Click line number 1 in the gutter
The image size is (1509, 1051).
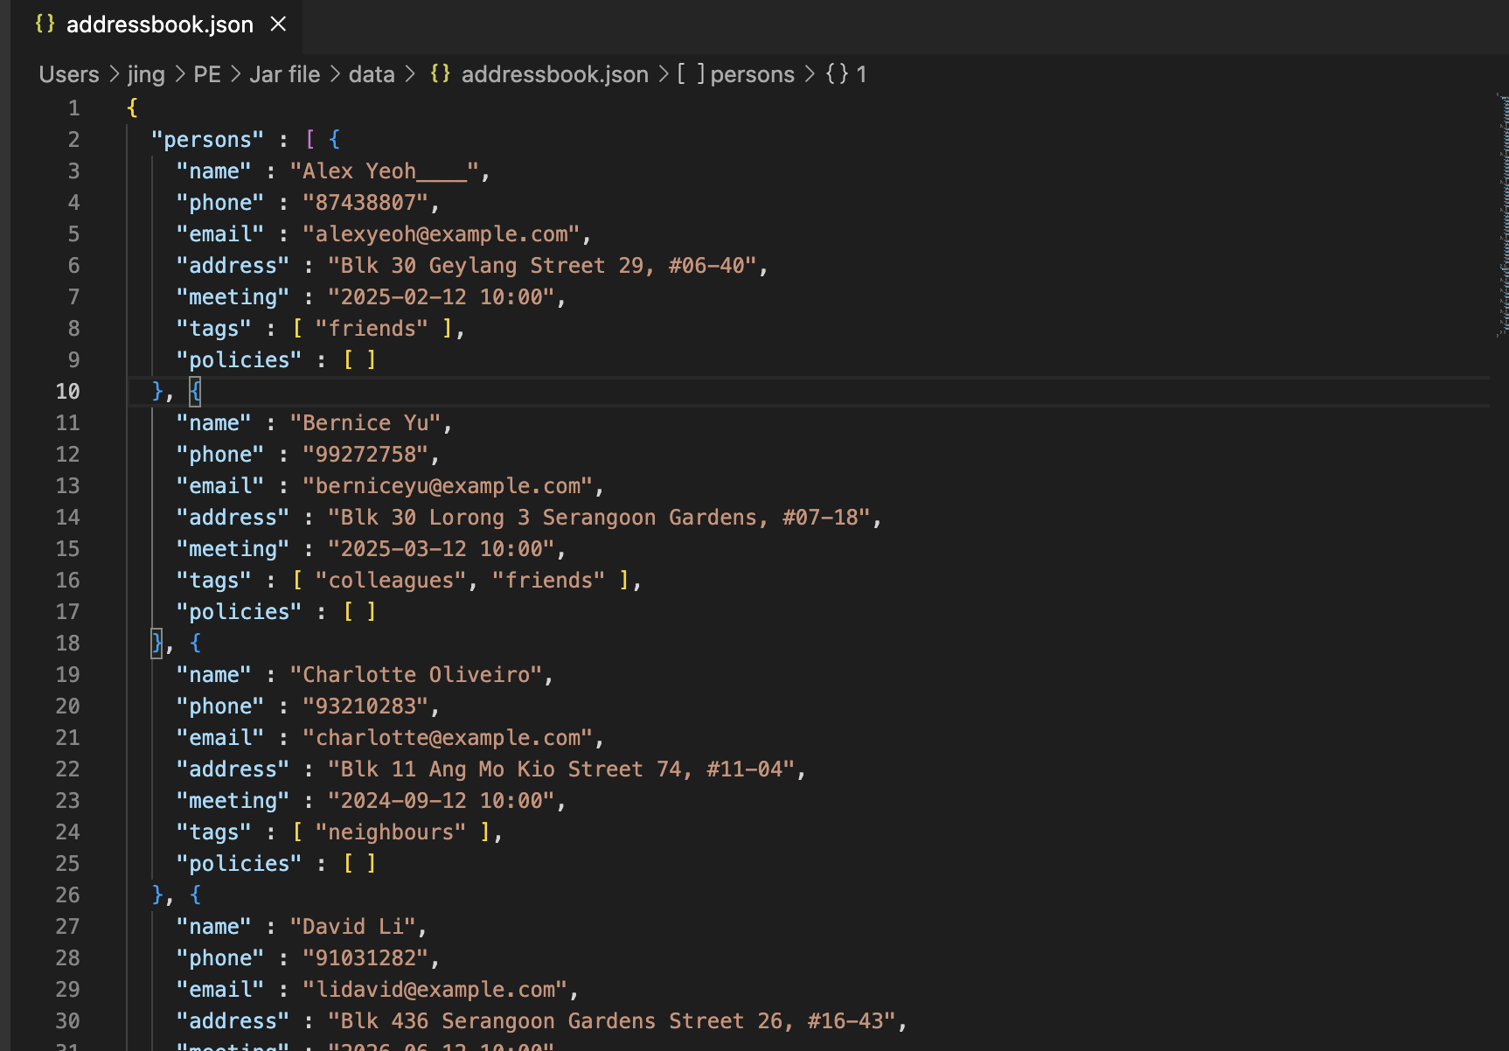pyautogui.click(x=74, y=108)
